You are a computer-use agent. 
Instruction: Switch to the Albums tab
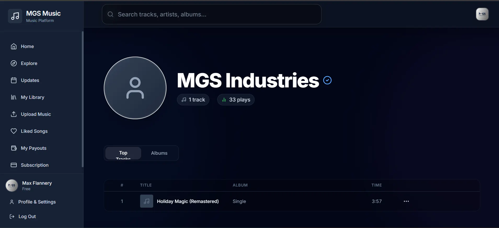point(159,153)
